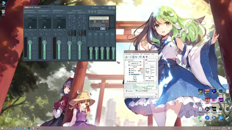Open TeamSpeak contacts toolbar icon
232x130 pixels.
pos(144,57)
